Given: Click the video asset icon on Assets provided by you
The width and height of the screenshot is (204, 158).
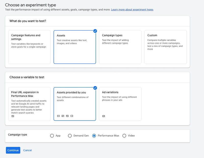Looking at the screenshot, I should (x=72, y=116).
